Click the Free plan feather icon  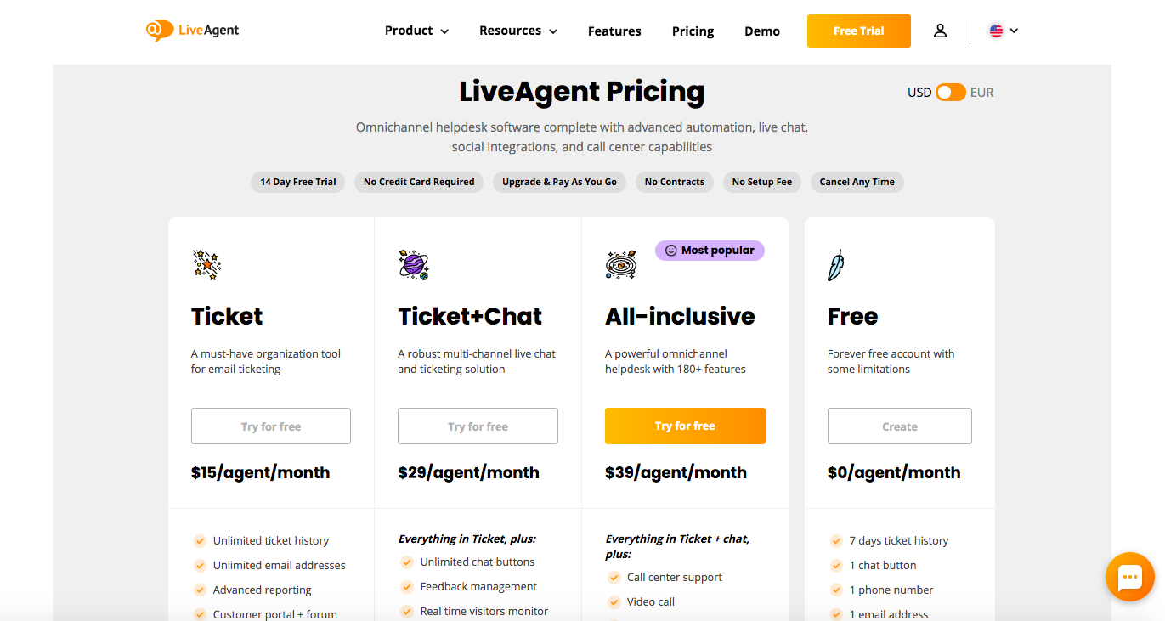coord(836,265)
